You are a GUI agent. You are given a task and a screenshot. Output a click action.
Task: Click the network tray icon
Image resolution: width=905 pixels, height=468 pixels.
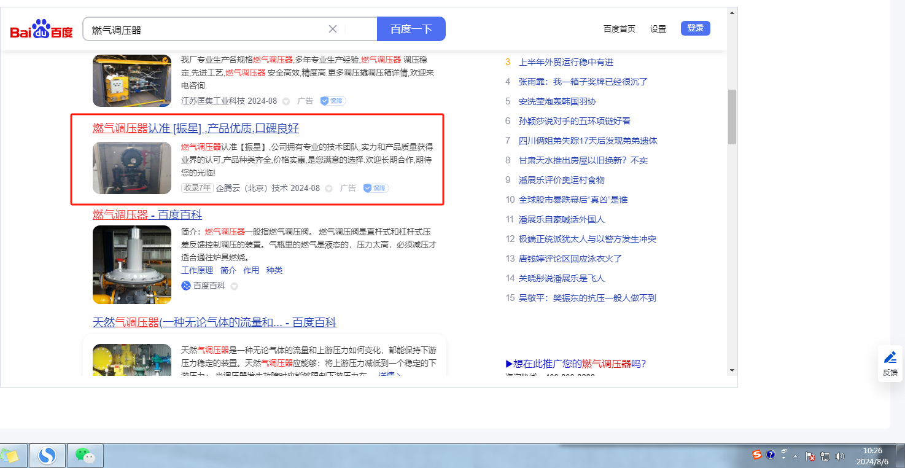[x=825, y=456]
